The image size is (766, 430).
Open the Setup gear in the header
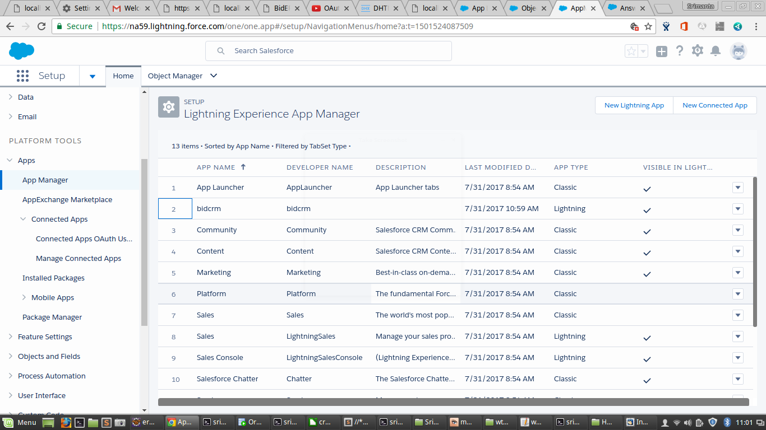698,51
